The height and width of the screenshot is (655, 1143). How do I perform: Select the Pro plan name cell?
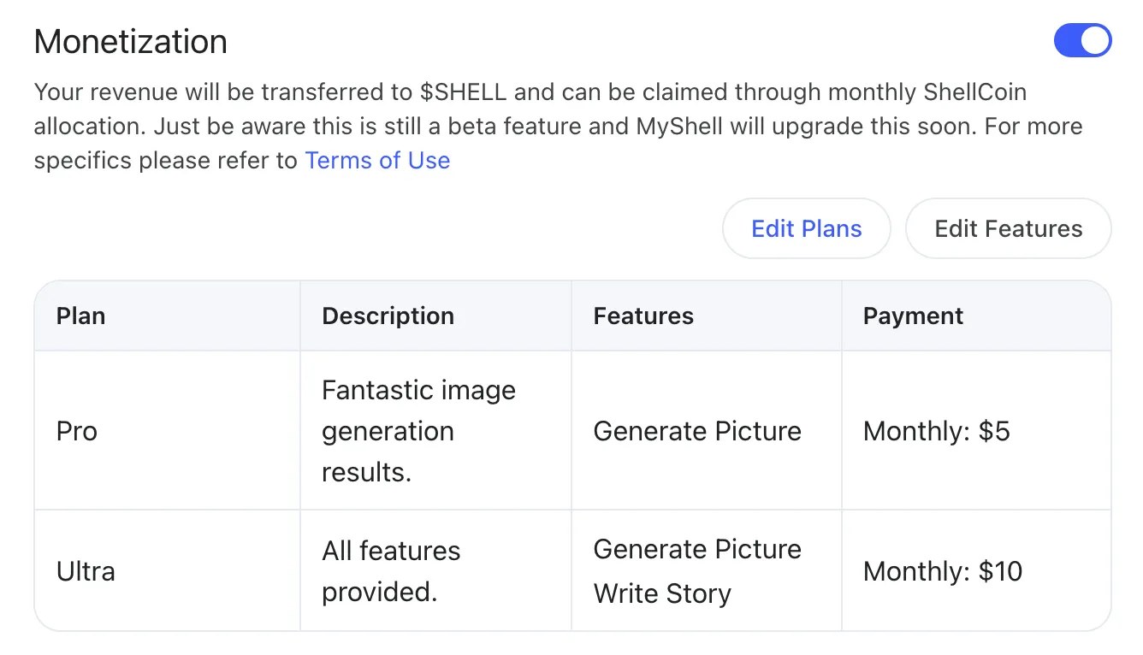pos(77,431)
